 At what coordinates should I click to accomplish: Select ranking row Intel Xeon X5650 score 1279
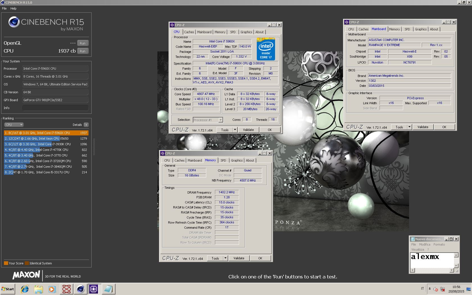pos(46,139)
